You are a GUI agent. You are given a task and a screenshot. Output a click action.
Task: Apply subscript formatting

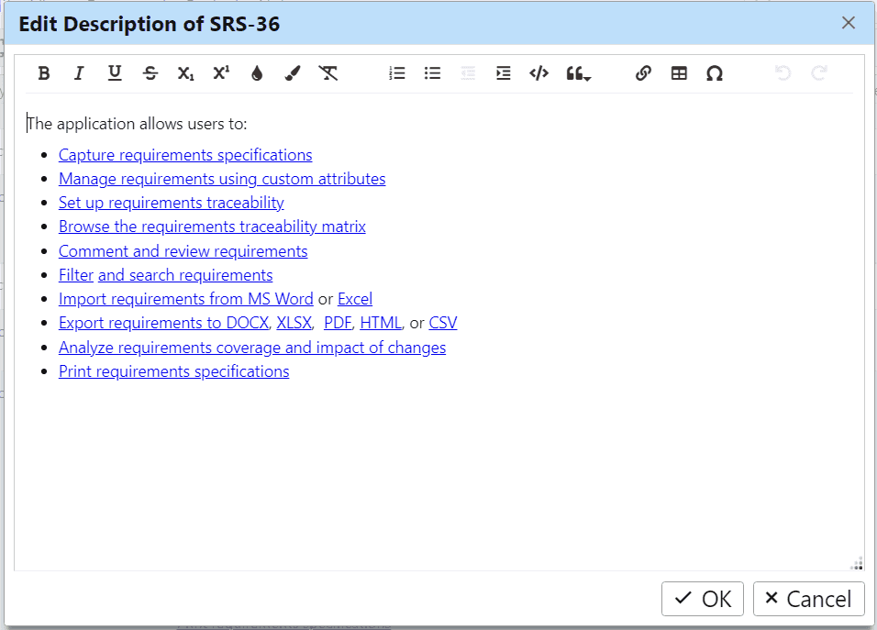pos(185,73)
